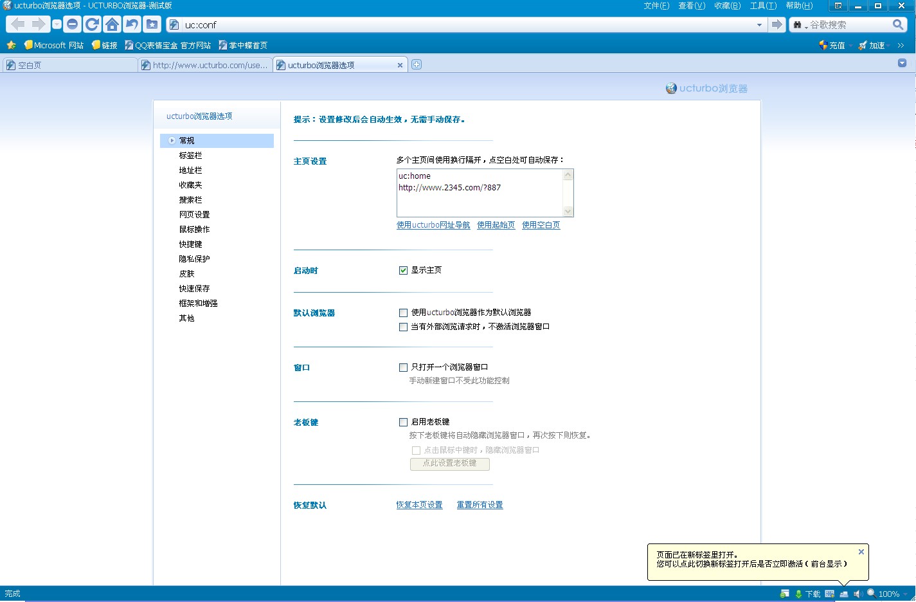Screen dimensions: 916x602
Task: Close the notification tooltip popup
Action: click(x=861, y=552)
